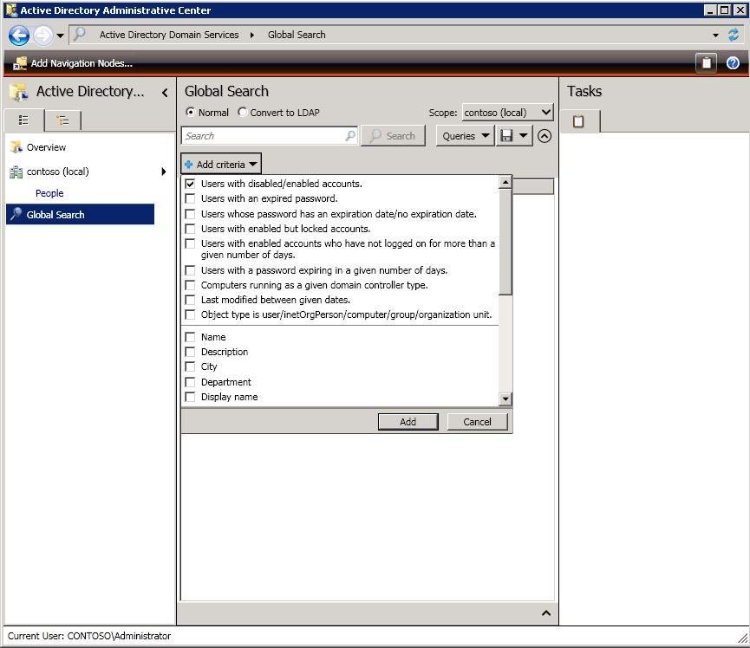Check Users not logged on for days
Screen dimensions: 750x648
(x=191, y=243)
